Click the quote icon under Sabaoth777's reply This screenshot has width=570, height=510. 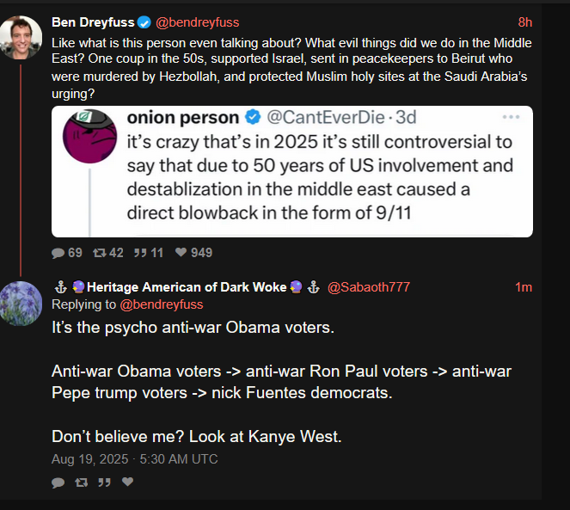click(104, 482)
